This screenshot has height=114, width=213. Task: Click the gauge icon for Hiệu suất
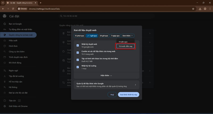[5, 40]
